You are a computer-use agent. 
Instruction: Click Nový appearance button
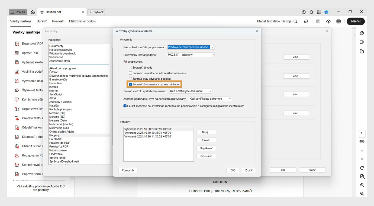[x=206, y=132]
